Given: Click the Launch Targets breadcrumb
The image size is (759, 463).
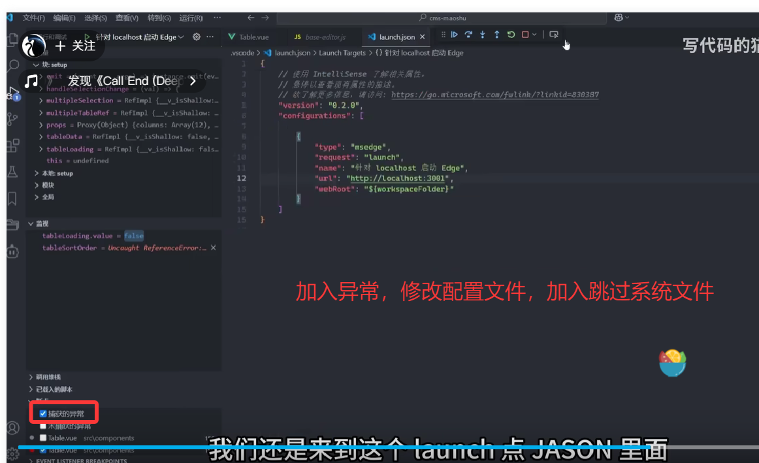Looking at the screenshot, I should [x=342, y=53].
